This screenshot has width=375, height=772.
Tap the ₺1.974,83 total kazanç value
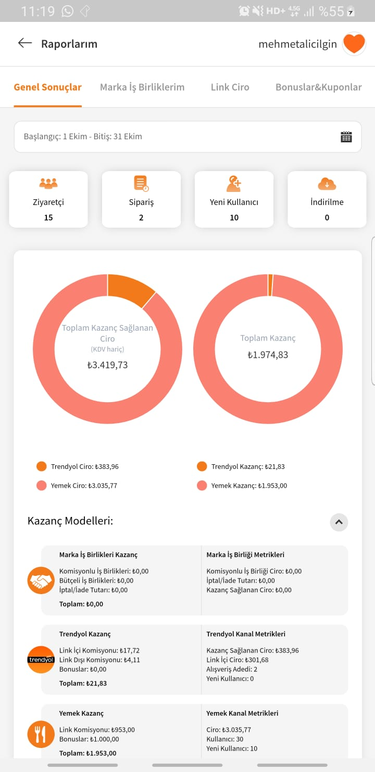tap(268, 355)
